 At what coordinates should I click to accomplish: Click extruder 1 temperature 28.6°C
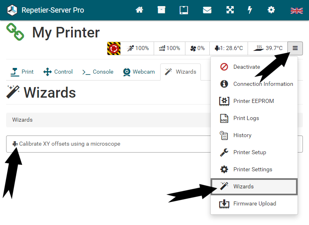point(228,48)
